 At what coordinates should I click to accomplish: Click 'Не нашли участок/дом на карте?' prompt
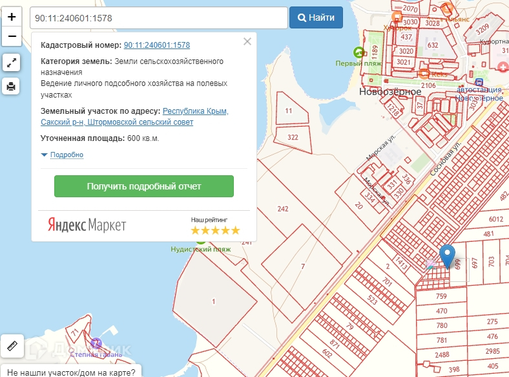71,372
